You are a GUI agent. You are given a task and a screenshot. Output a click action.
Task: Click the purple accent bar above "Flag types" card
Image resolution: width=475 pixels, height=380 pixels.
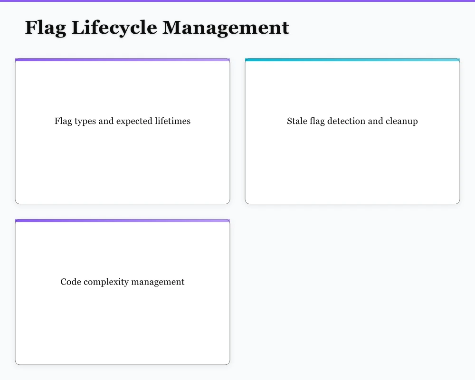pos(123,60)
